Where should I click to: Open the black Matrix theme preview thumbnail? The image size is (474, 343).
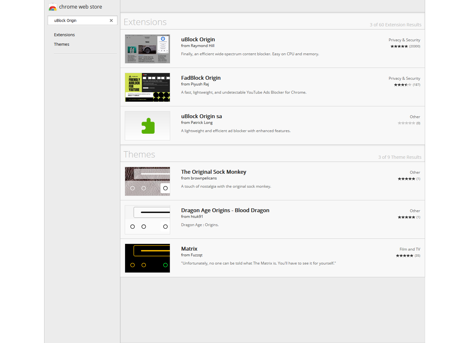[147, 258]
